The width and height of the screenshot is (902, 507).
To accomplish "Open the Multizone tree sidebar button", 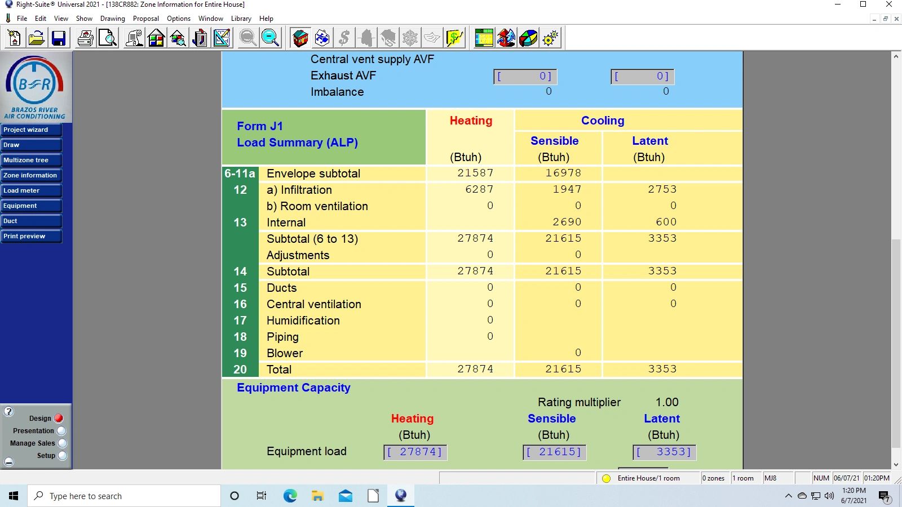I will [31, 160].
